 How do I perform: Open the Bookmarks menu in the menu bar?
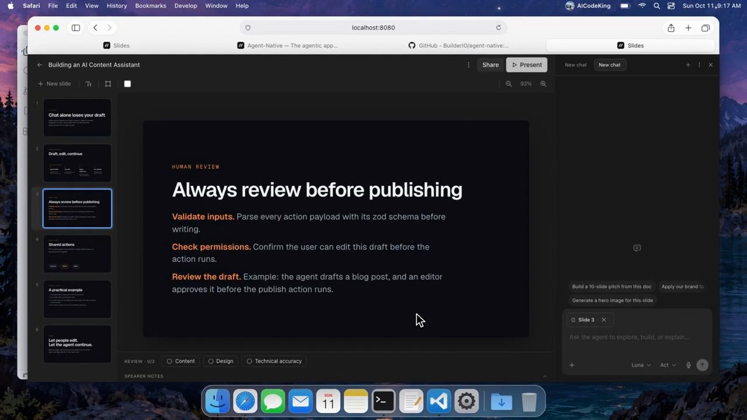coord(151,6)
